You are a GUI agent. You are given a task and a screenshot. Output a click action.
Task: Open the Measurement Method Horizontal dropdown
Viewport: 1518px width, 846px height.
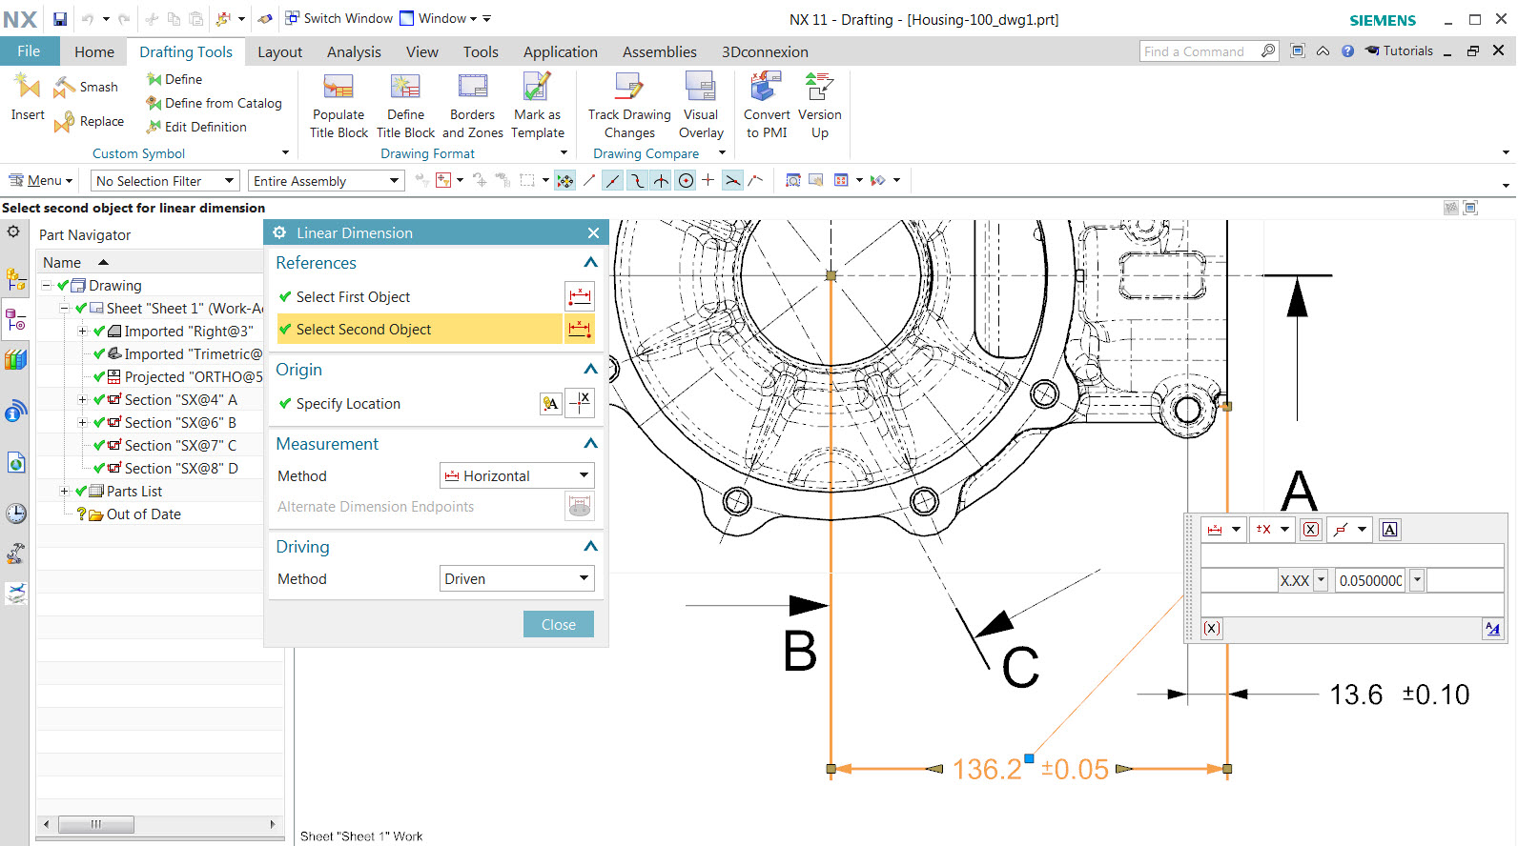517,475
